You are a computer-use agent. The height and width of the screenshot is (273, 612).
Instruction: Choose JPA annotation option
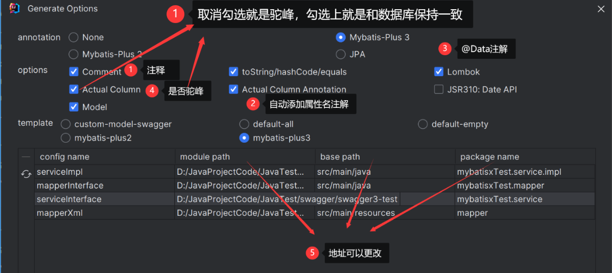point(341,54)
